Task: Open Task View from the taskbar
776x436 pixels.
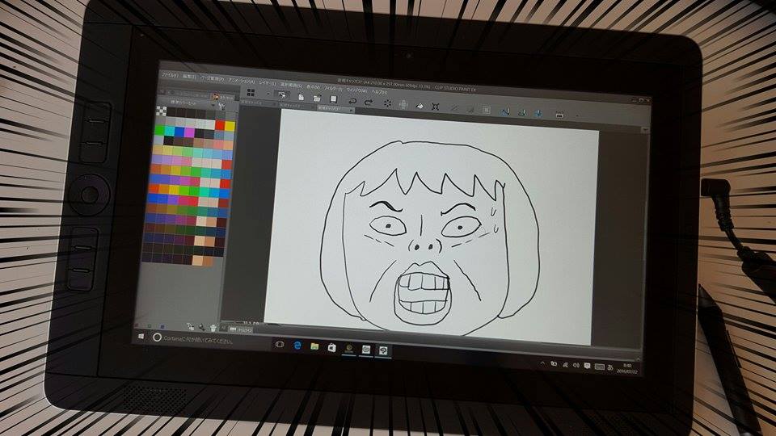Action: [279, 344]
